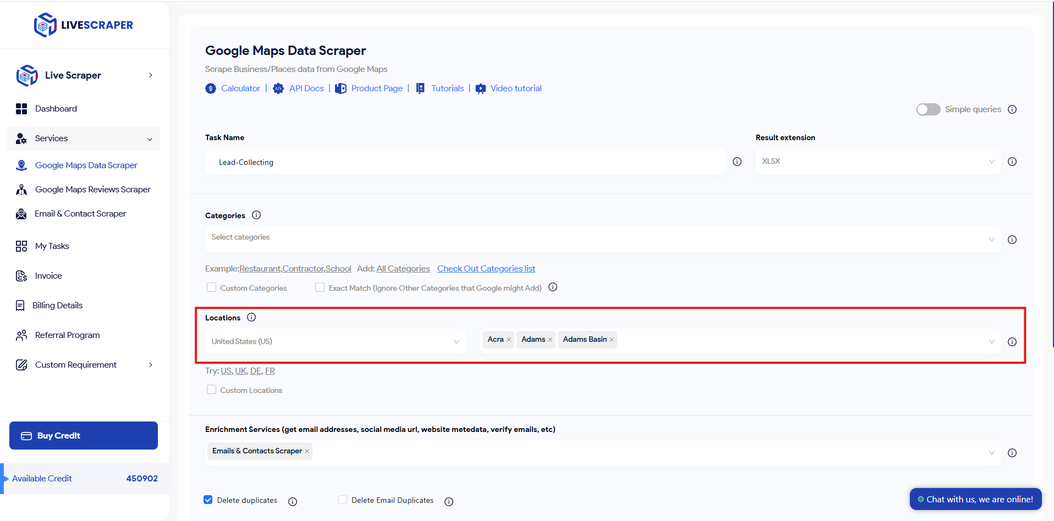The height and width of the screenshot is (521, 1054).
Task: Click the UK country shortcut link
Action: click(x=241, y=371)
